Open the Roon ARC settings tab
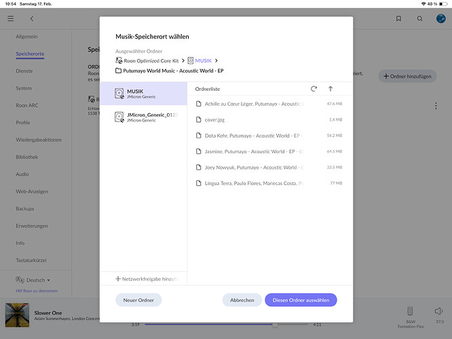Screen dimensions: 452x339 coord(27,105)
